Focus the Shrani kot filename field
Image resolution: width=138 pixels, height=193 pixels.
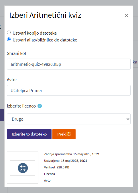pos(69,64)
